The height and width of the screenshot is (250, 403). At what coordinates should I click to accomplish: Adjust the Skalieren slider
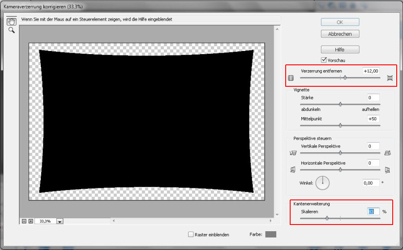(x=327, y=218)
